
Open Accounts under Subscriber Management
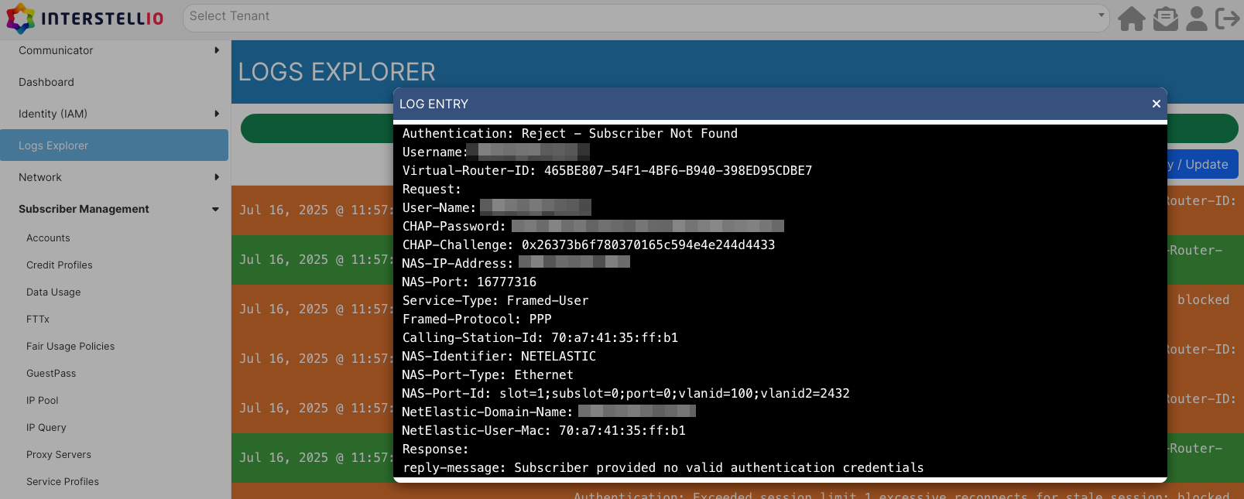48,238
